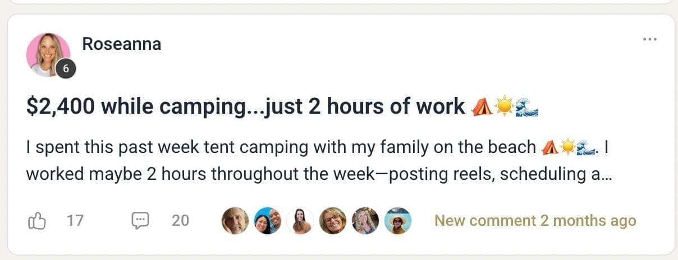Open comments via speech bubble icon
Image resolution: width=678 pixels, height=260 pixels.
coord(140,221)
